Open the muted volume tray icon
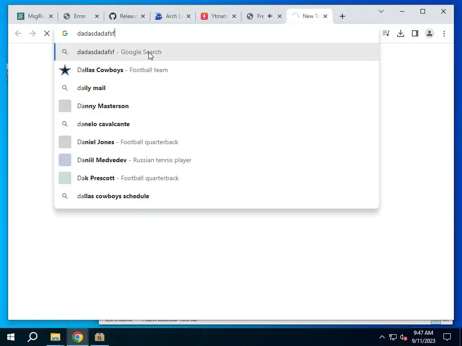Image resolution: width=462 pixels, height=346 pixels. tap(404, 337)
